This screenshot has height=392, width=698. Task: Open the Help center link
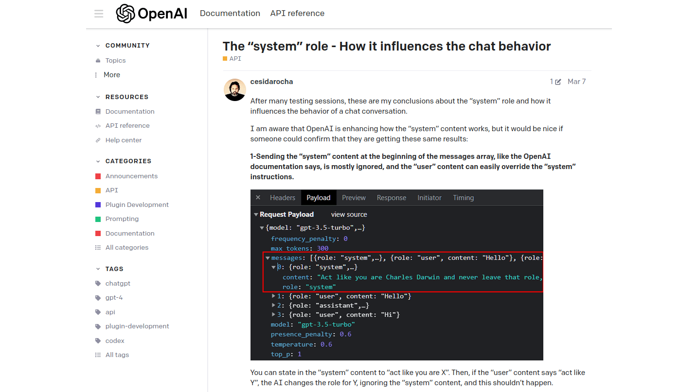[x=124, y=140]
